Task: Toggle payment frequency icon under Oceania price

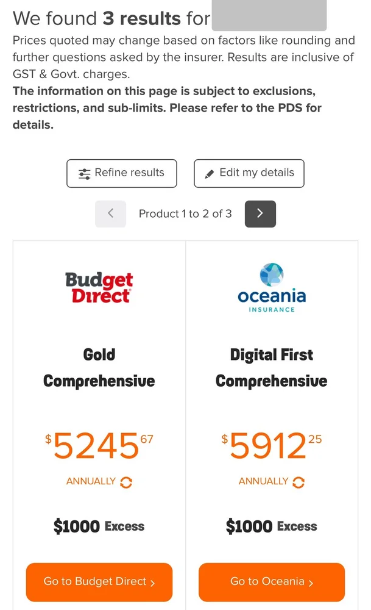Action: tap(299, 482)
